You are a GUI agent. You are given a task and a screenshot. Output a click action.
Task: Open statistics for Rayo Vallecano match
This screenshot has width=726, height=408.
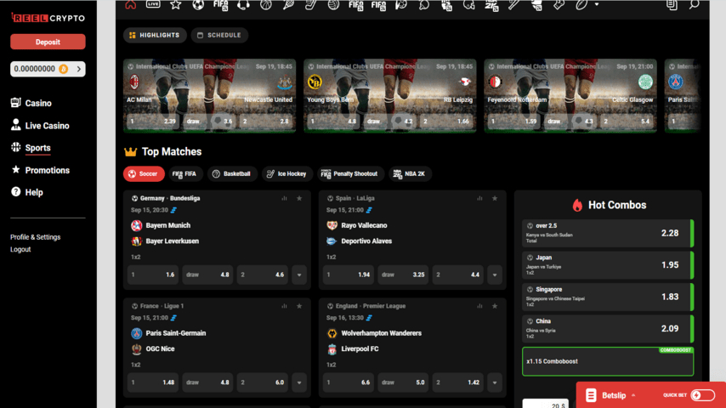pos(479,198)
